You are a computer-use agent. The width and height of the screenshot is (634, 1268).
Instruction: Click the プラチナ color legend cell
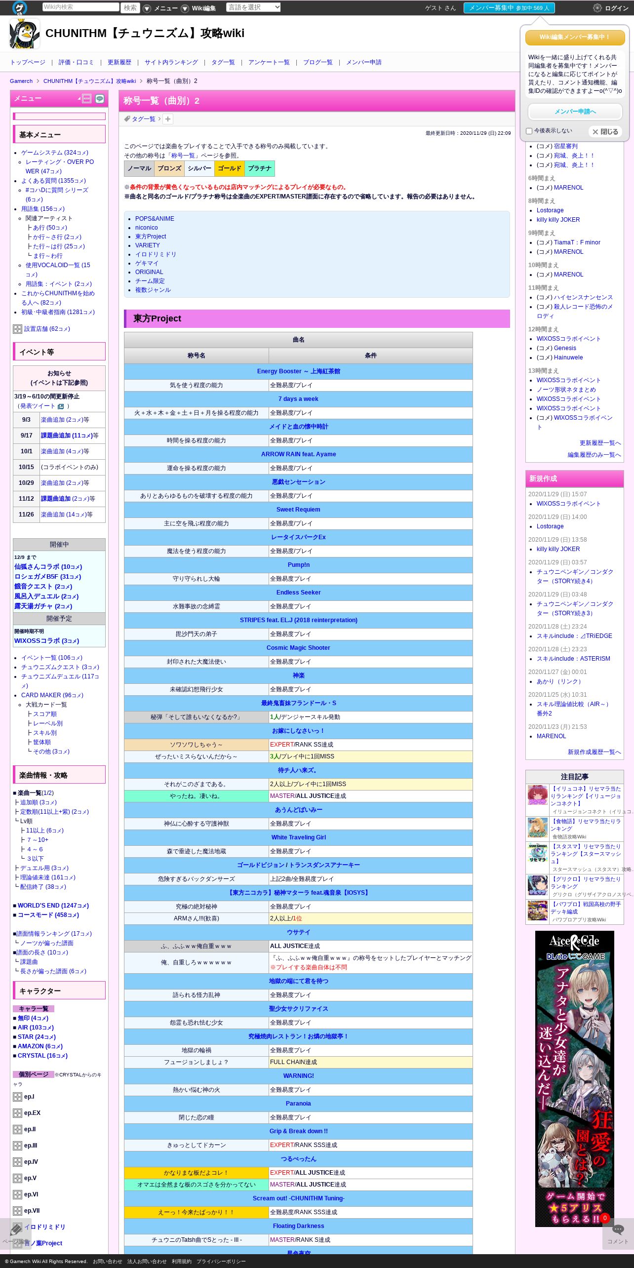coord(260,168)
